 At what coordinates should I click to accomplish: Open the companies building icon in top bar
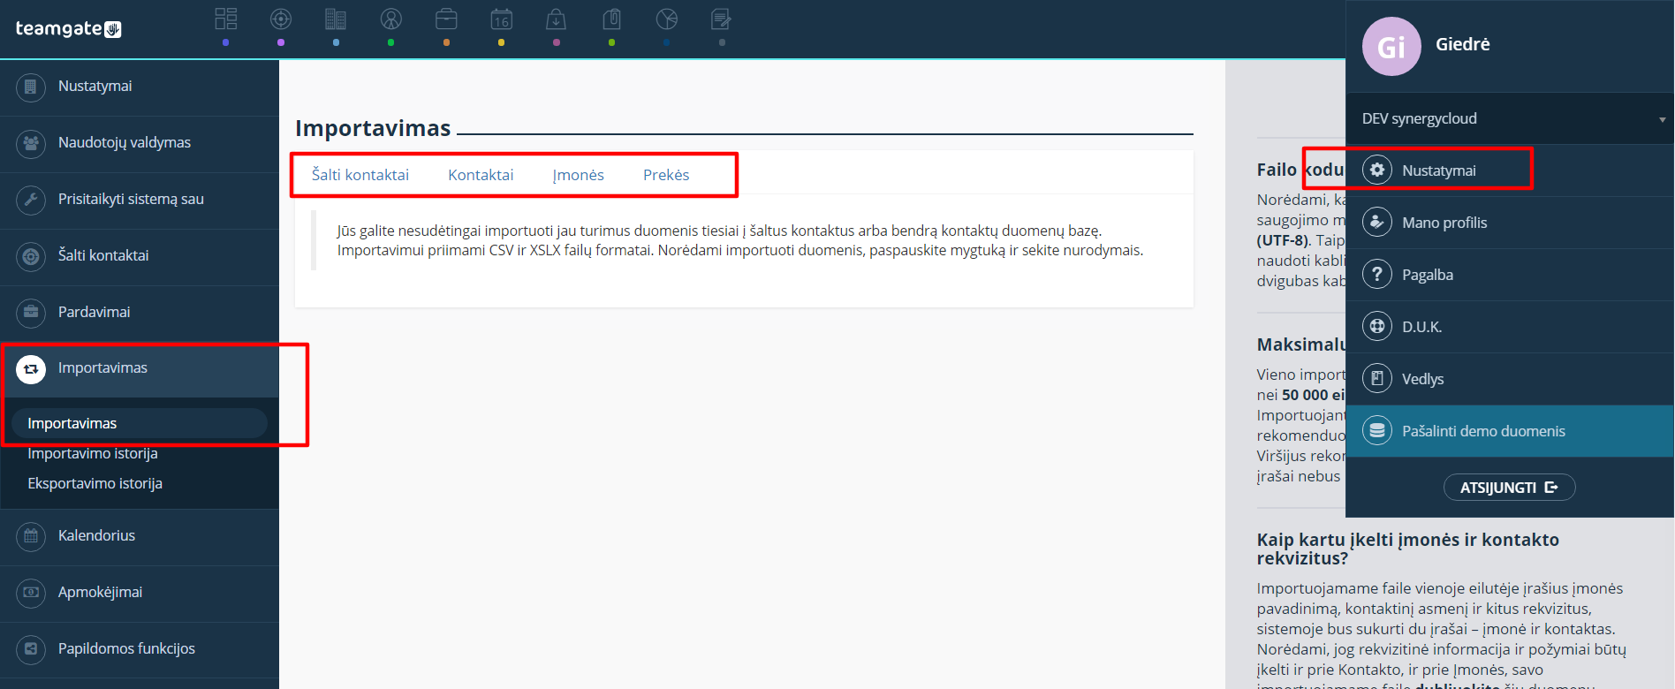coord(336,19)
